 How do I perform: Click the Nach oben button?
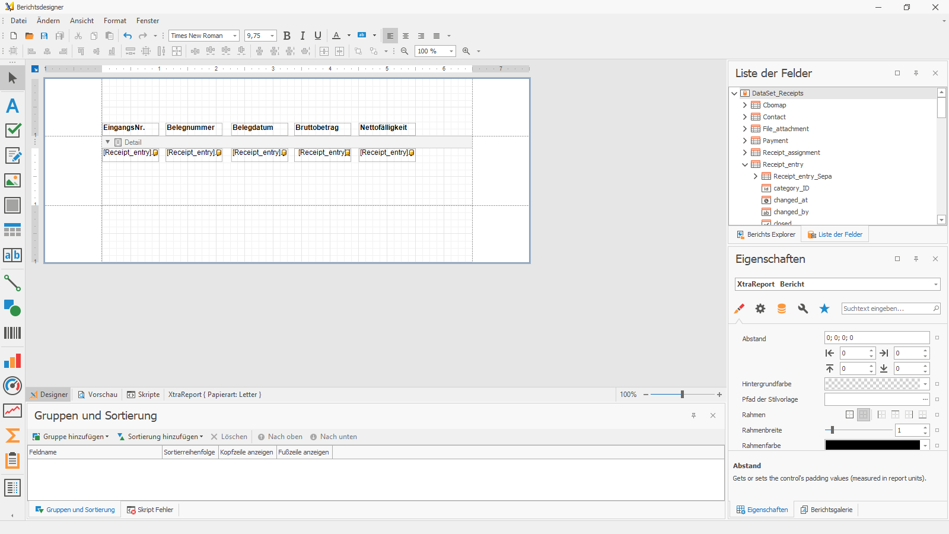[x=280, y=437]
